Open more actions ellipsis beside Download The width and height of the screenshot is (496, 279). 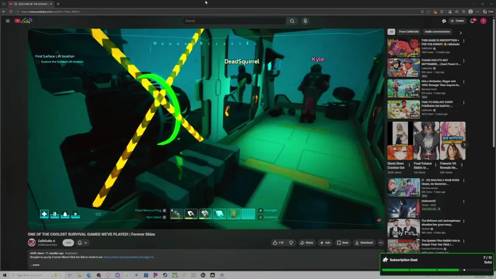tap(381, 243)
